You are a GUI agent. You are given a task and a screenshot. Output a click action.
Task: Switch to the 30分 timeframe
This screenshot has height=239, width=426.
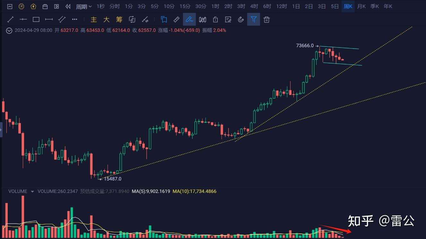coord(201,6)
